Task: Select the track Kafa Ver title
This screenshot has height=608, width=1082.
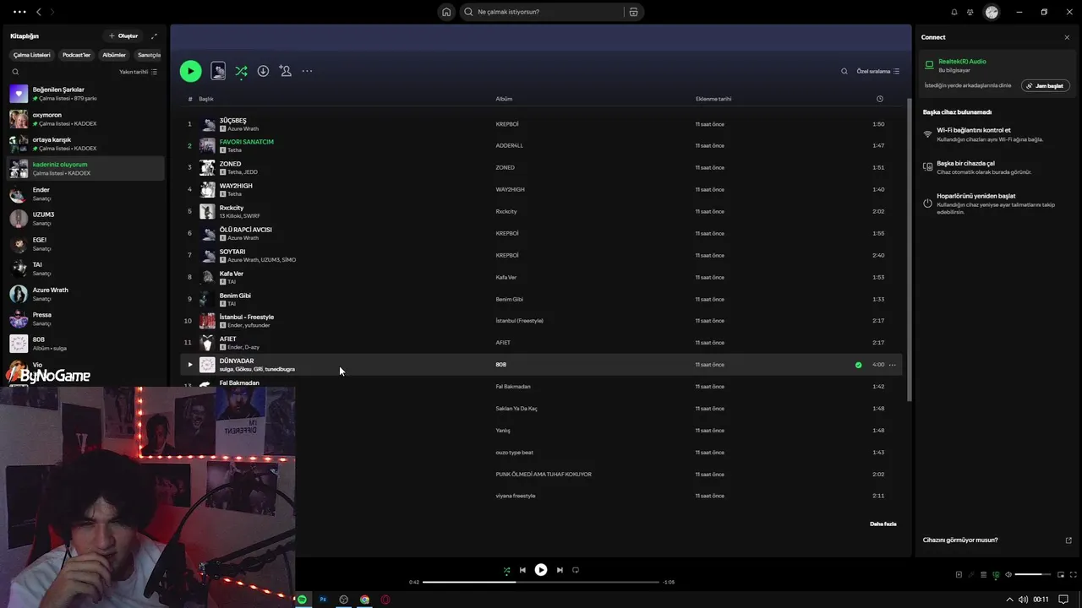Action: (231, 274)
